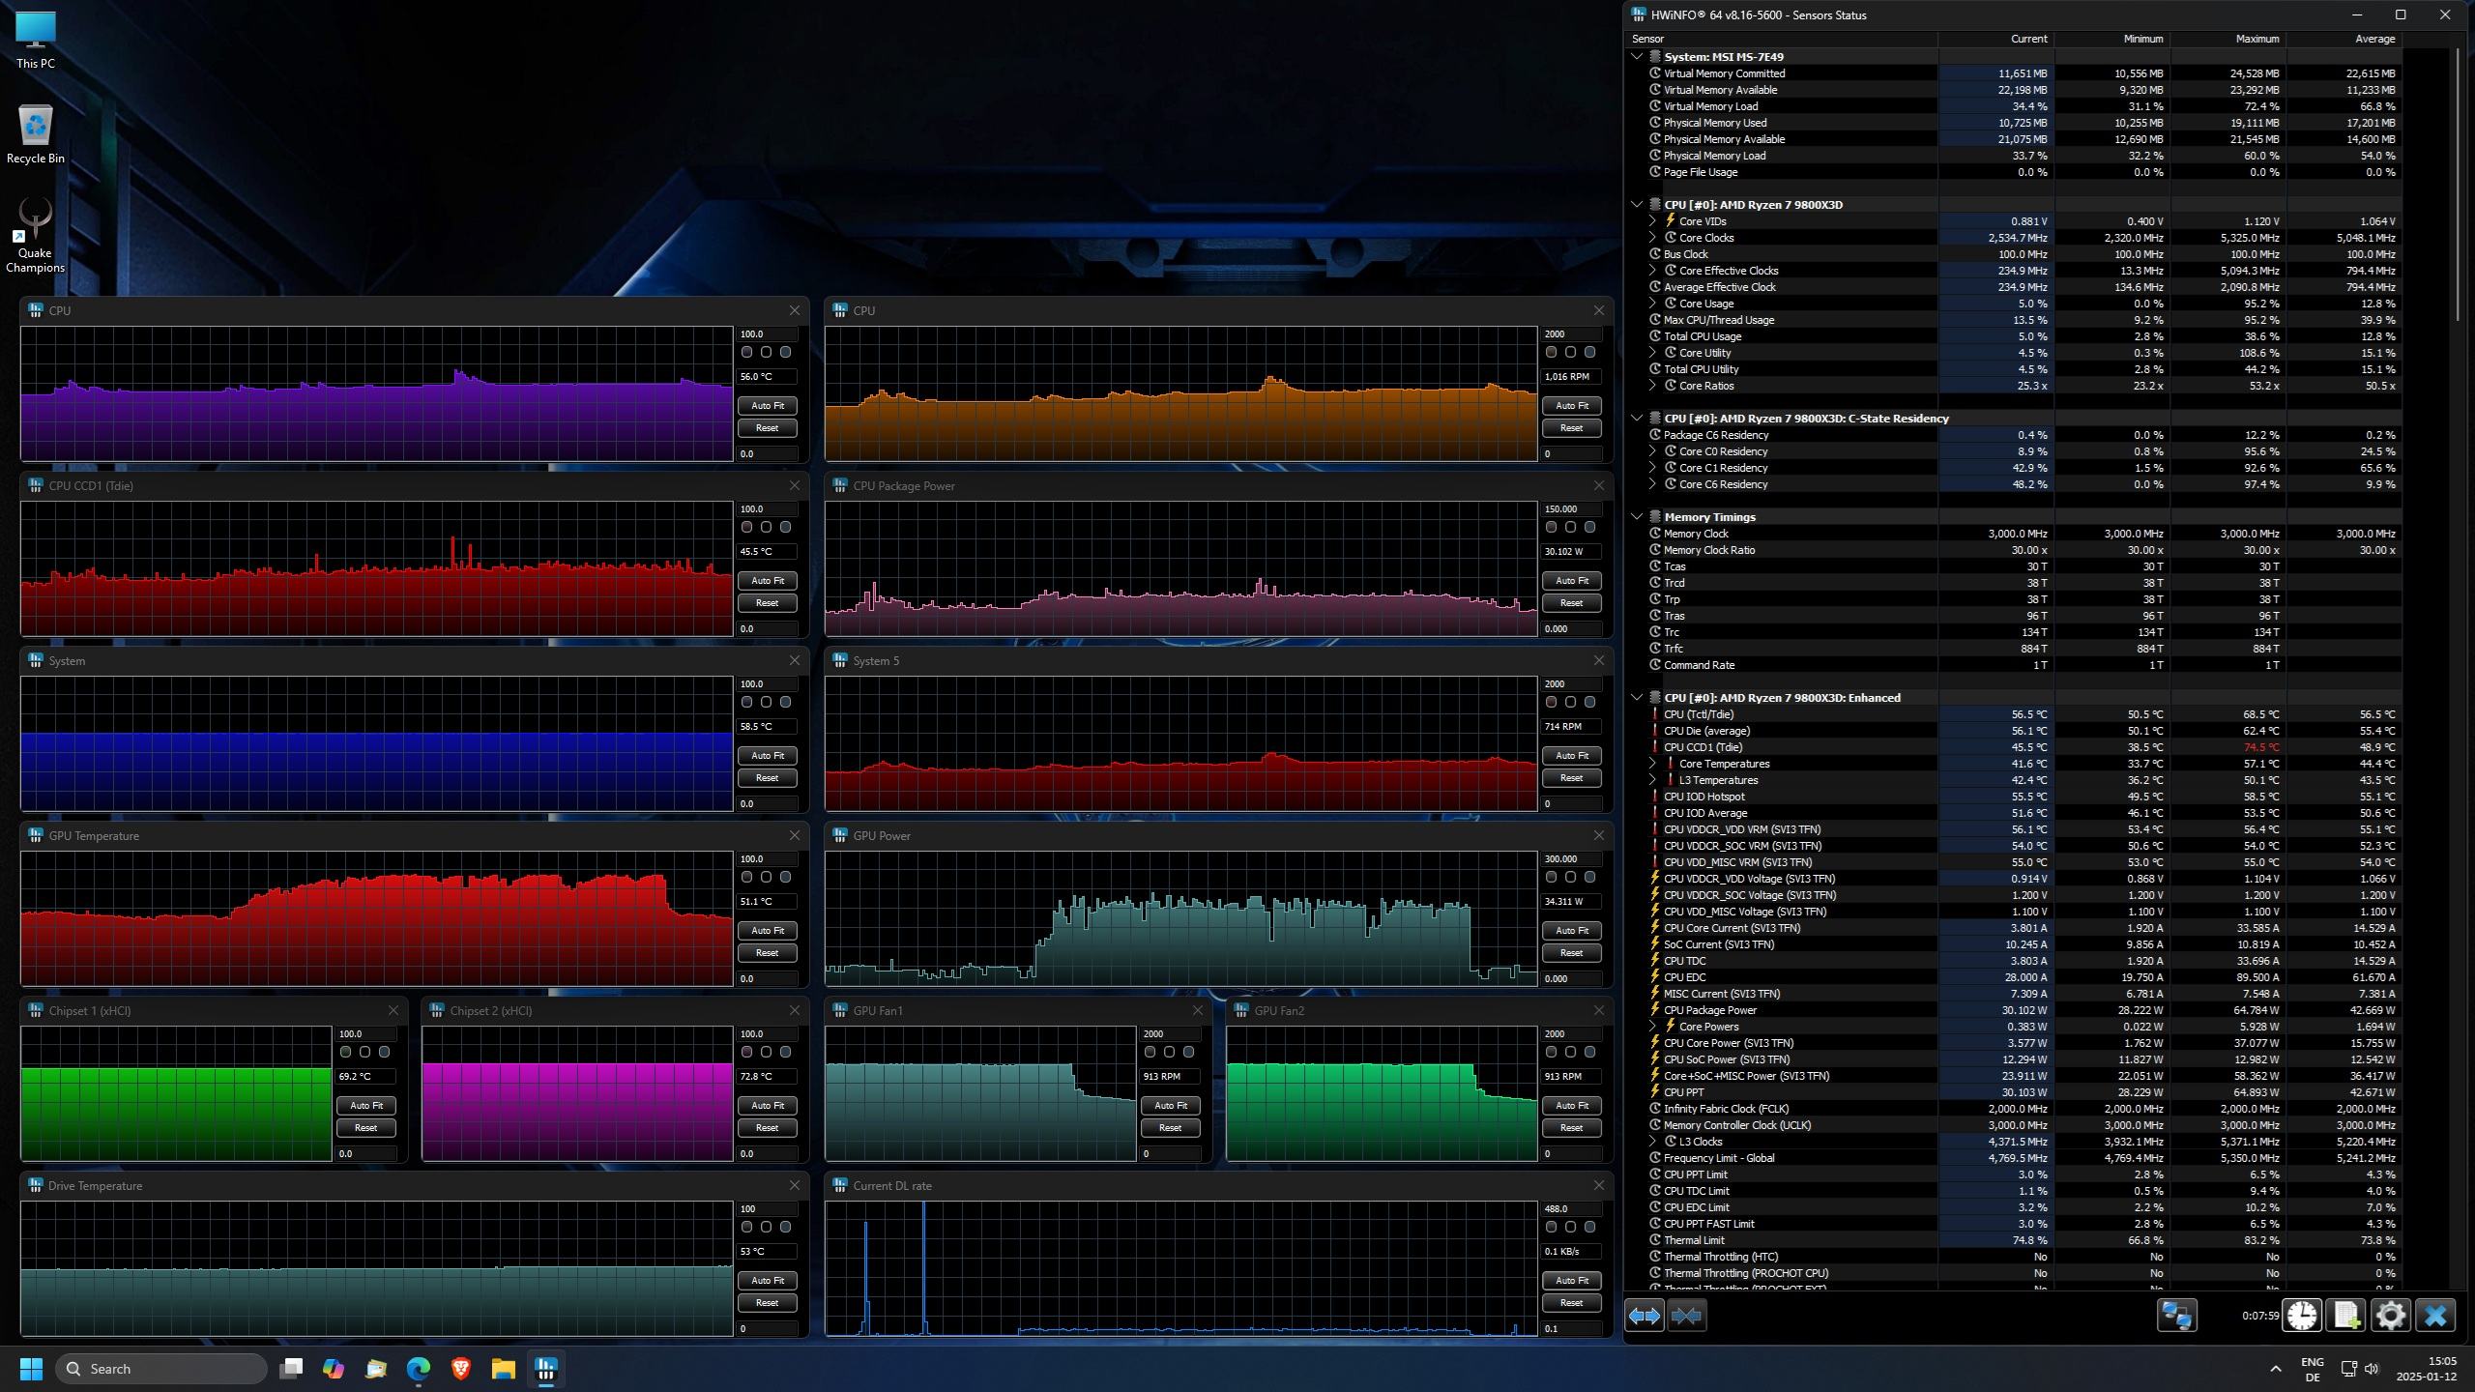
Task: Expand the Core Temperatures row
Action: pyautogui.click(x=1652, y=764)
